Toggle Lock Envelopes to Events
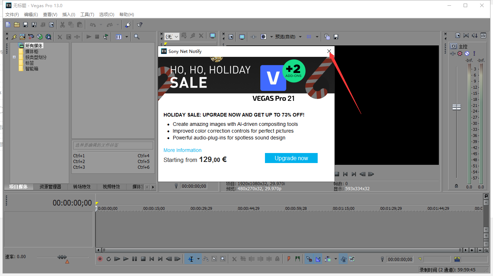 click(x=343, y=259)
